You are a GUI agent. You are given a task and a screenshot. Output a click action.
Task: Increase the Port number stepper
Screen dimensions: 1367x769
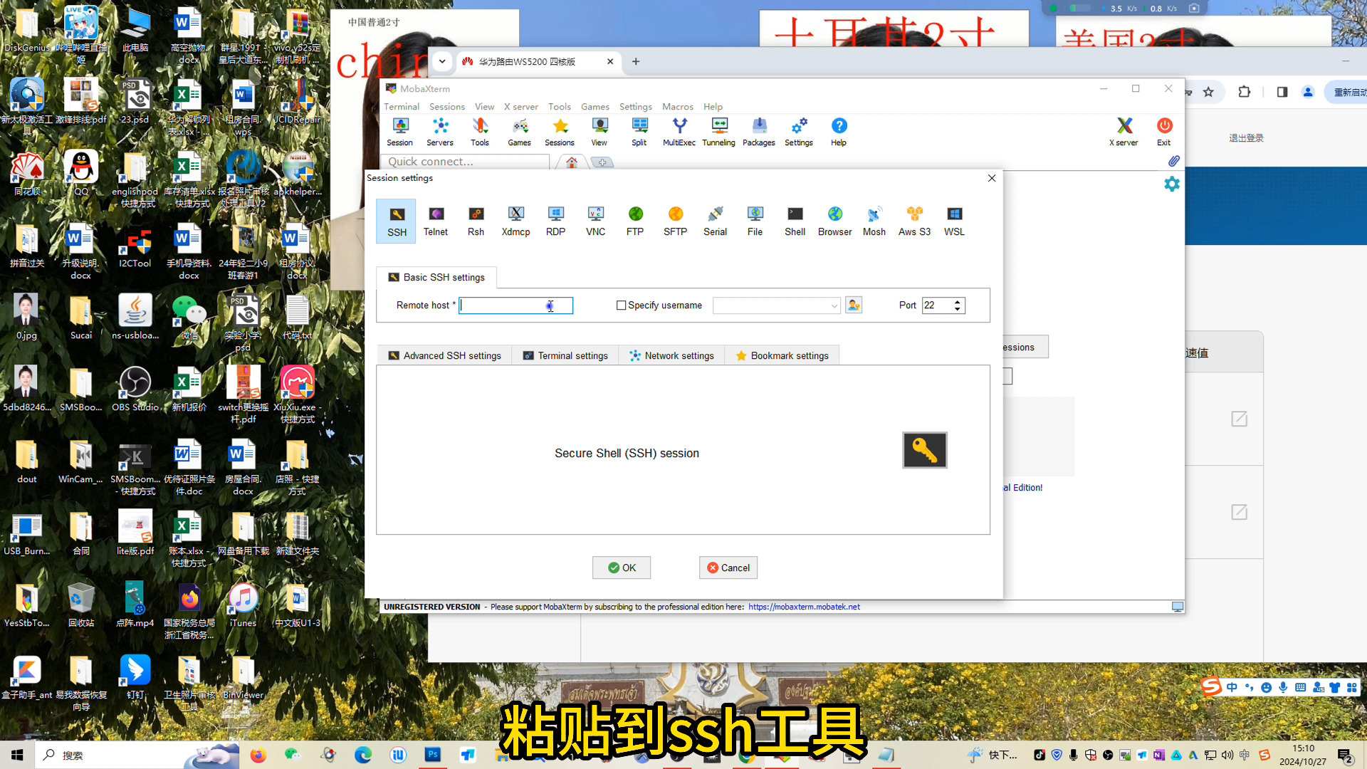click(958, 302)
